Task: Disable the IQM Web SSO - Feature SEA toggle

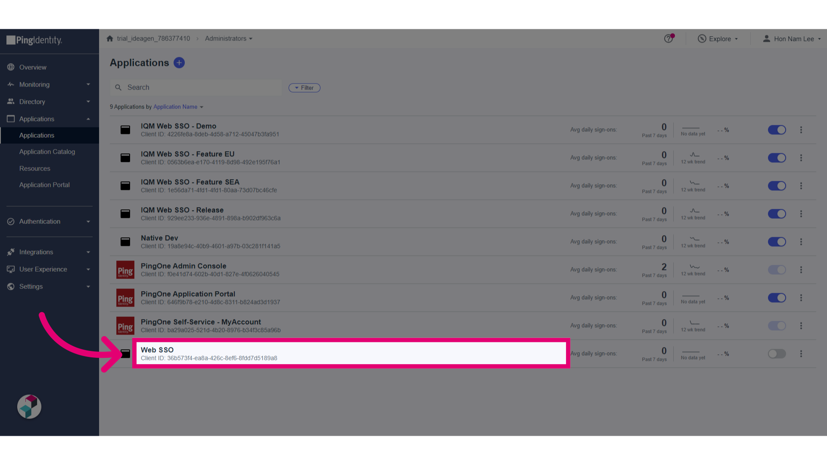Action: 777,186
